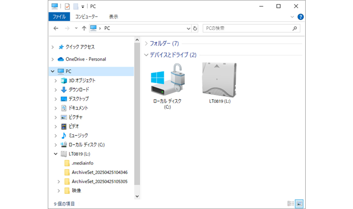Expand the クイック アクセス tree node
Viewport: 353px width, 209px height.
[x=53, y=47]
